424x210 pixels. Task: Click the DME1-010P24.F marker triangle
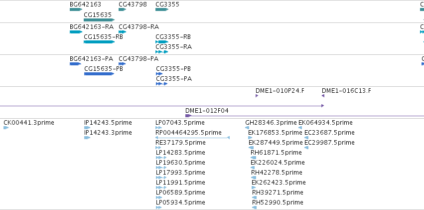point(257,96)
